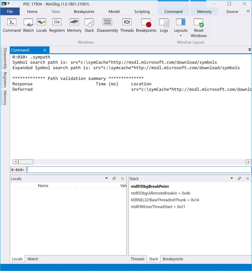Select KERNEL32!BaseThreadInitThunk stack frame

[165, 200]
